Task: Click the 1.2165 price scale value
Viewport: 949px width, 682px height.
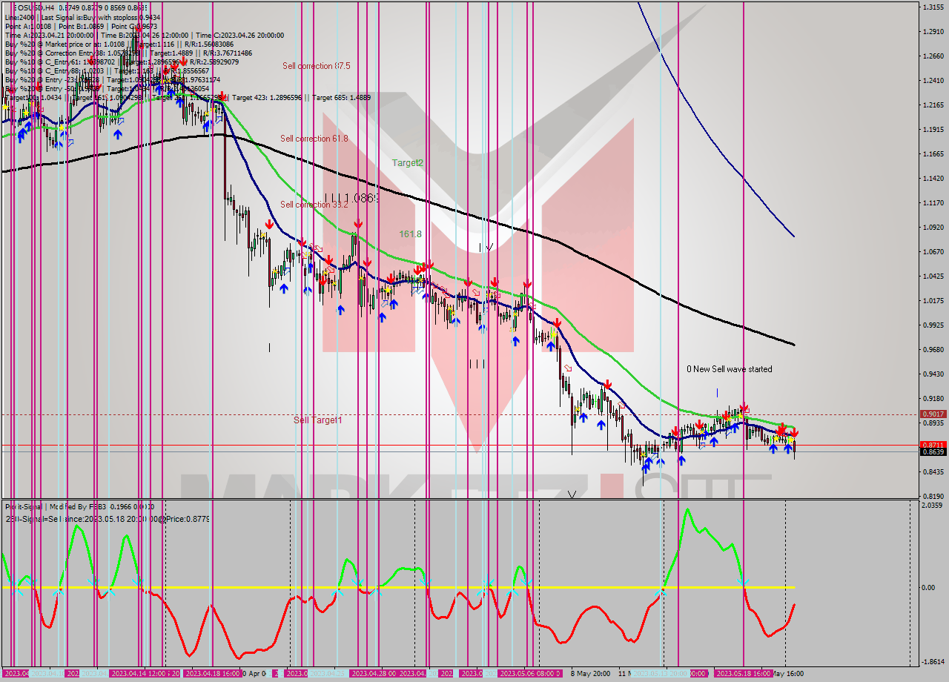Action: [x=933, y=105]
